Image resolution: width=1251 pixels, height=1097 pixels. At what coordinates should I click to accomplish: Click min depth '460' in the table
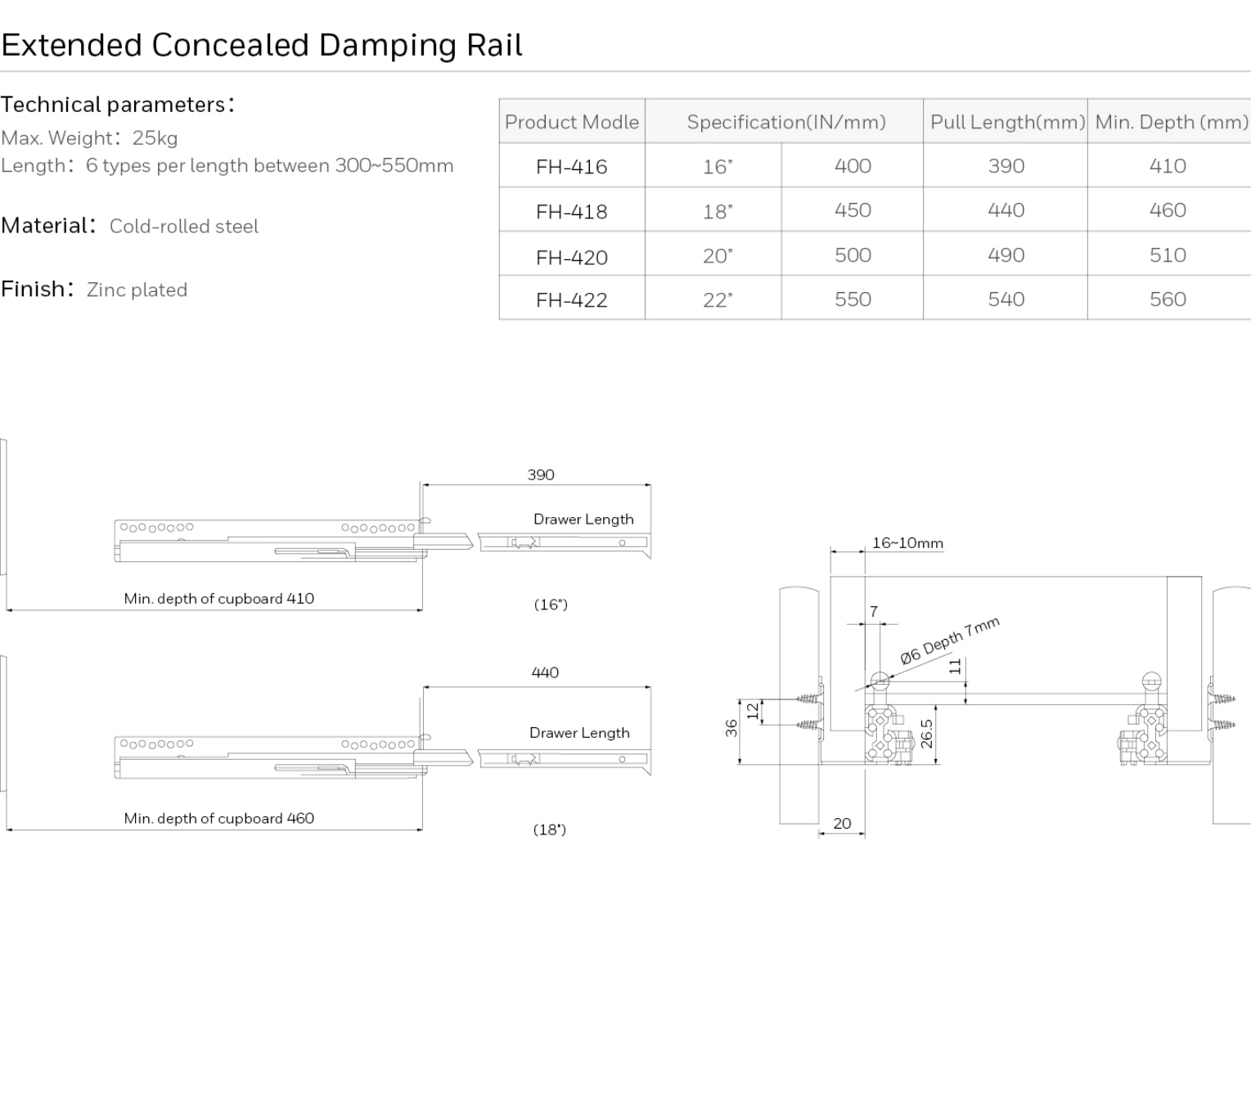tap(1168, 210)
